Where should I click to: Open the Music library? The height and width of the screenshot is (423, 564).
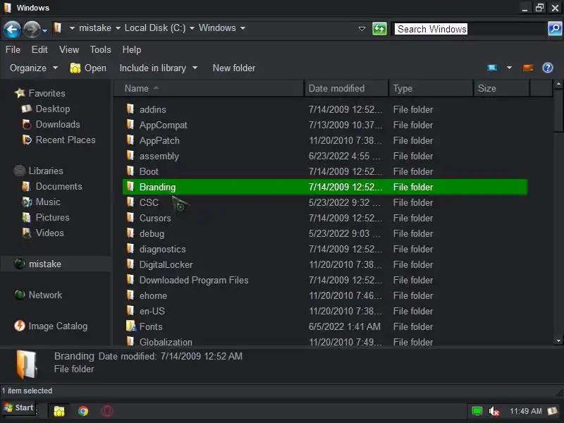(x=48, y=202)
